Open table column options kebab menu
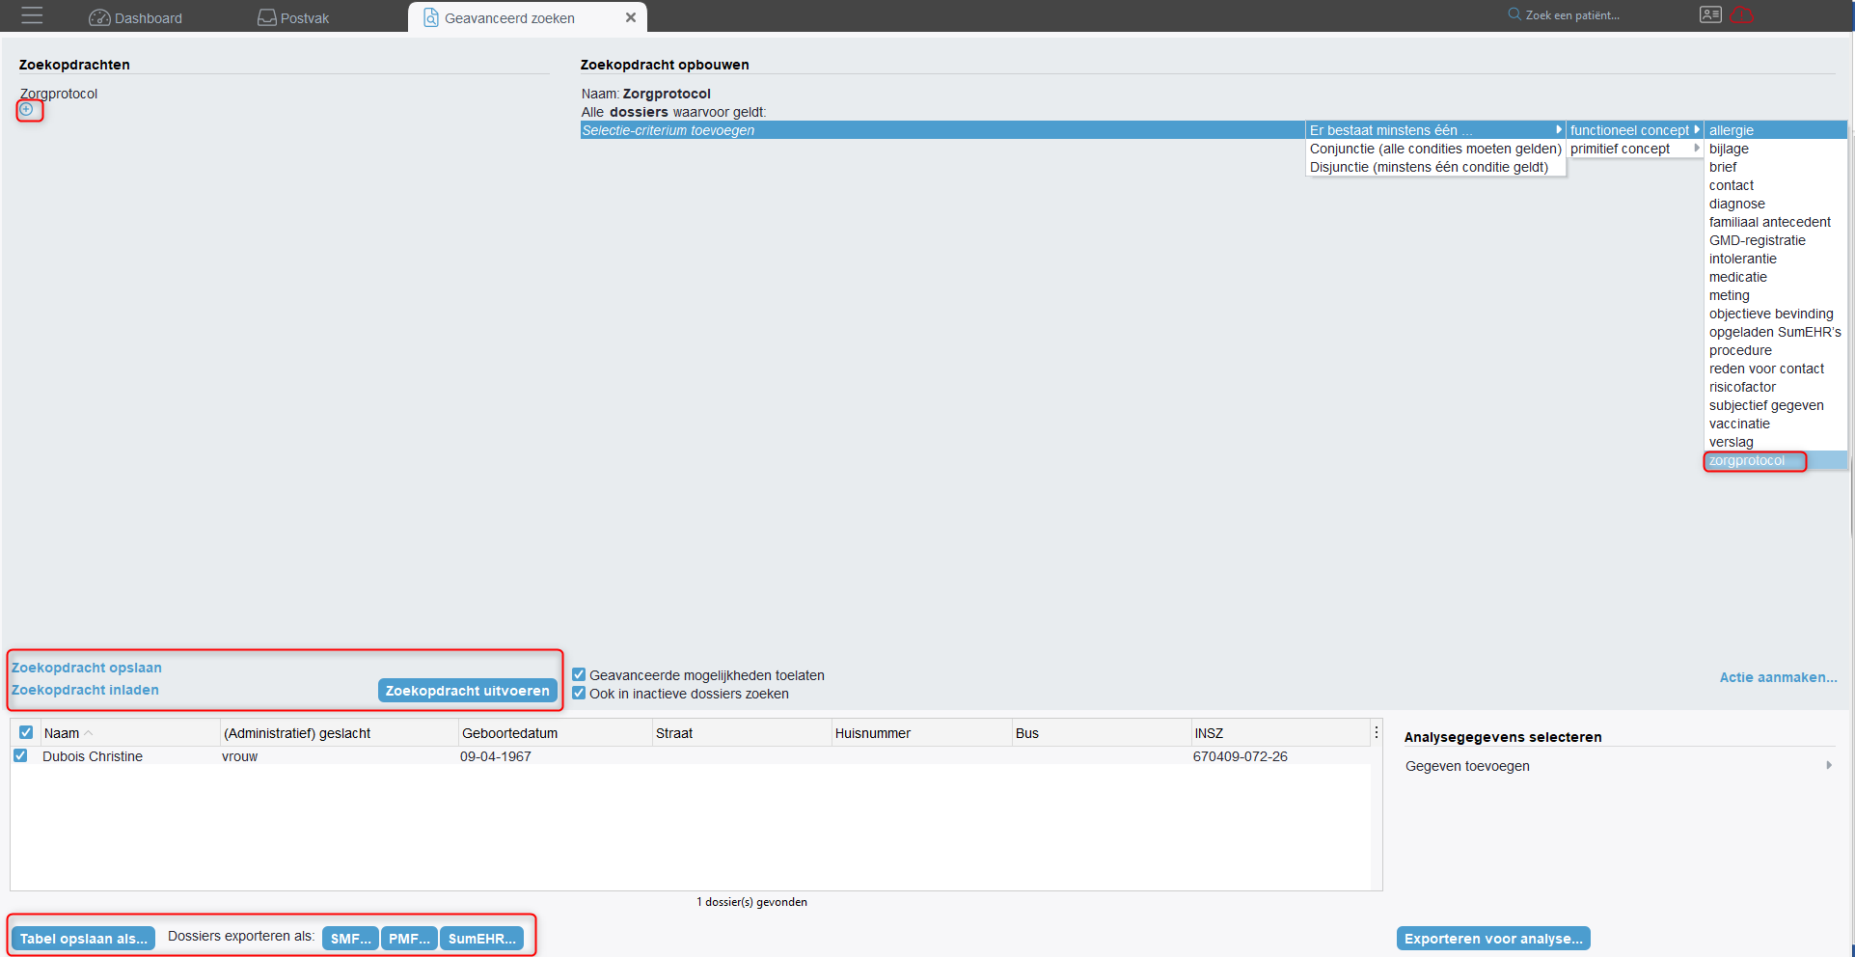This screenshot has width=1855, height=957. point(1377,733)
